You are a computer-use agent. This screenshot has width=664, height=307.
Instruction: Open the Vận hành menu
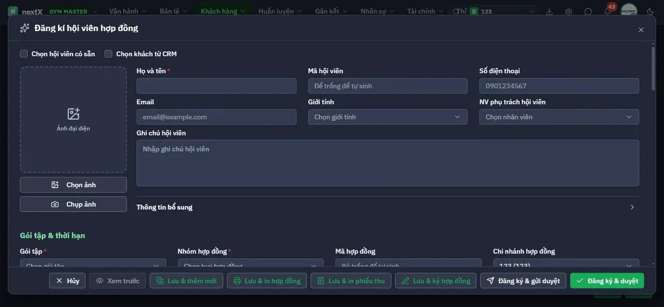tap(128, 11)
